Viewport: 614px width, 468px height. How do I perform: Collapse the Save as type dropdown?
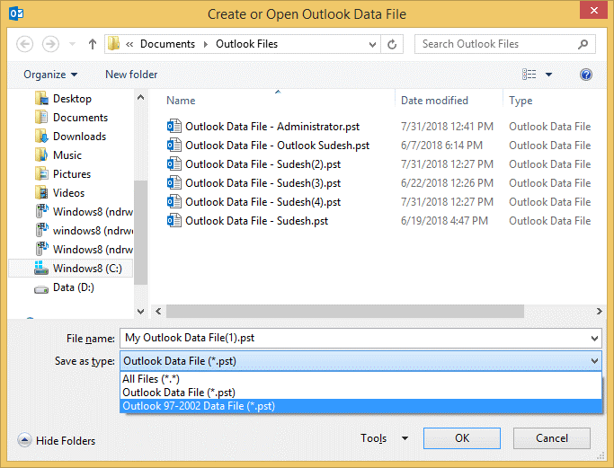[x=594, y=361]
